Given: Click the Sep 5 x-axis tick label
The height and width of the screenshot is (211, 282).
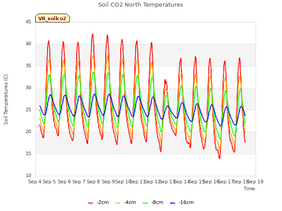Looking at the screenshot, I should pyautogui.click(x=49, y=182).
